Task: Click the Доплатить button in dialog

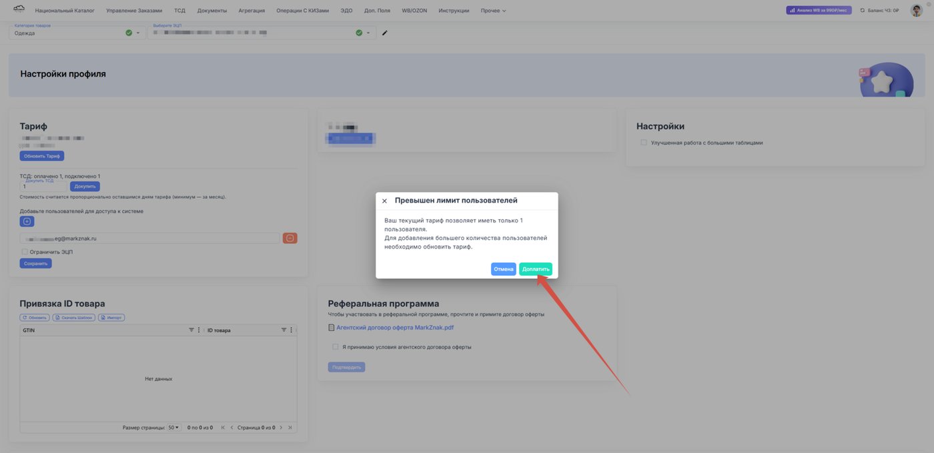Action: (536, 269)
